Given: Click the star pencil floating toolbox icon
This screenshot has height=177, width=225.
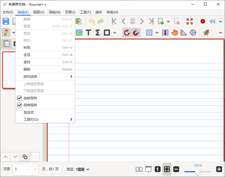Looking at the screenshot, I should [x=206, y=32].
